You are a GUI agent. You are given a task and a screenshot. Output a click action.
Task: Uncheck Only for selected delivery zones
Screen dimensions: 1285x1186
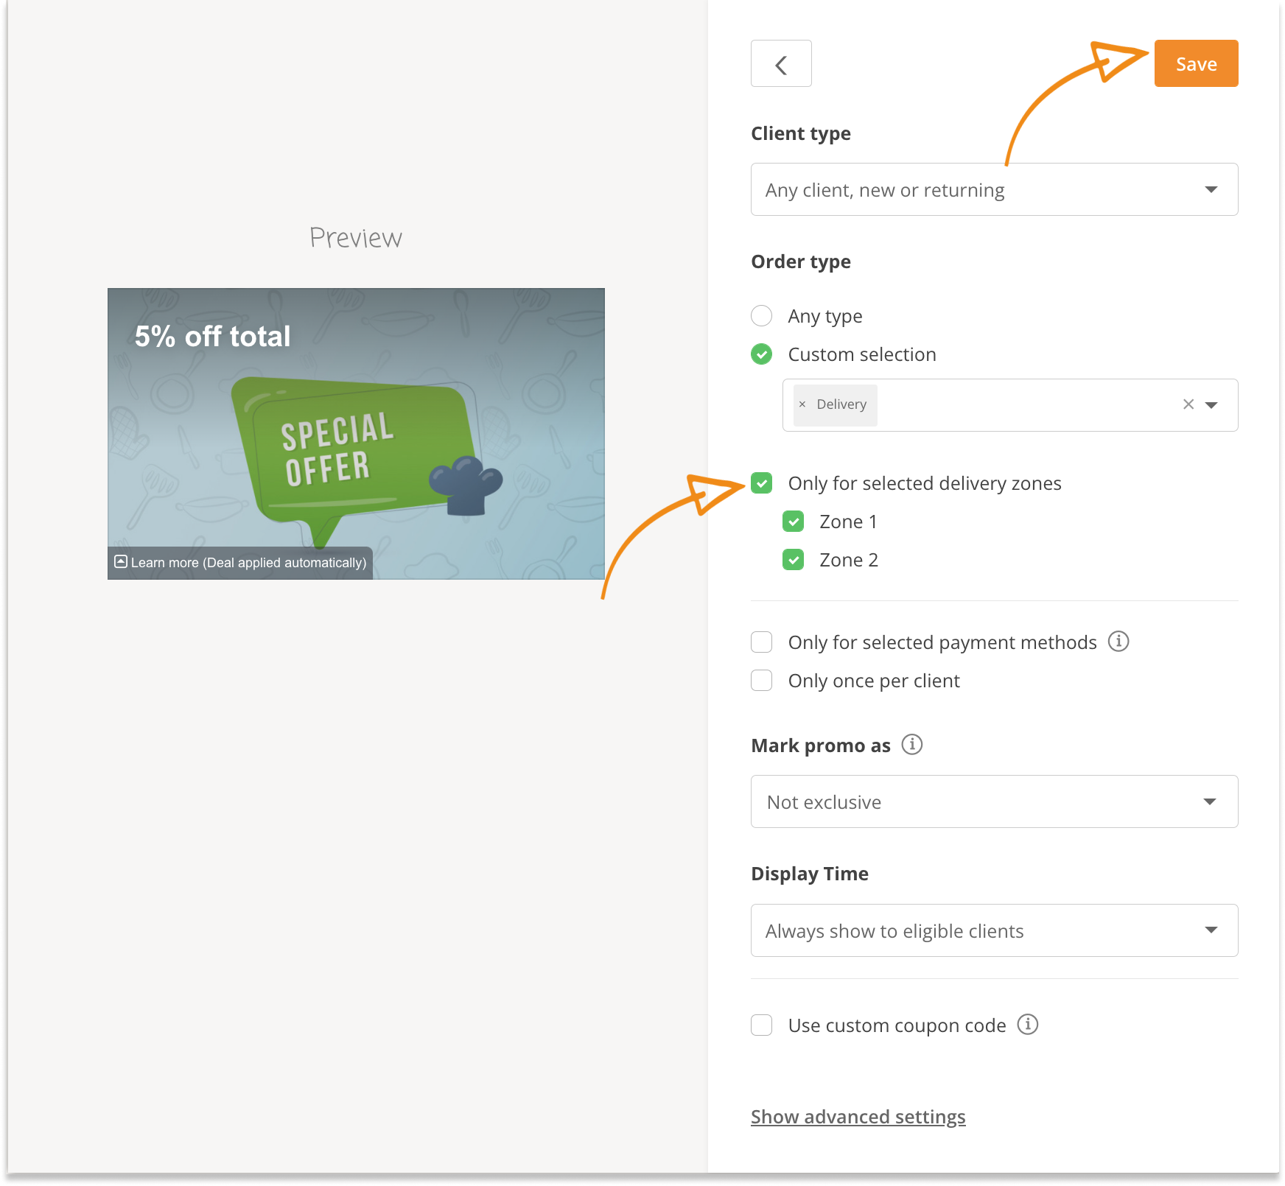coord(762,483)
